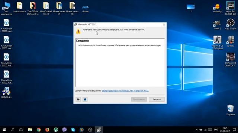Select the Vegas Pro 13.0 shortcut
Viewport: 238px width, 133px height.
[x=231, y=8]
